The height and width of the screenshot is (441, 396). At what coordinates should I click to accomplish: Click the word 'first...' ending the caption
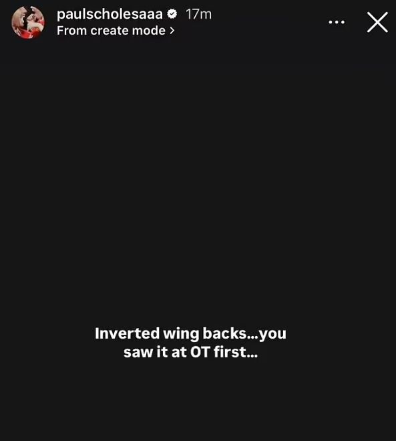click(x=236, y=352)
